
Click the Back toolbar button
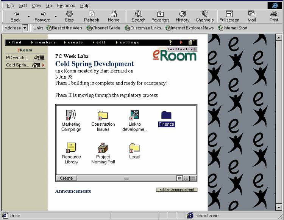click(16, 17)
